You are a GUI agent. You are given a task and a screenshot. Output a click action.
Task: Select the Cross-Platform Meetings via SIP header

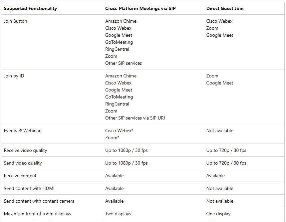coord(140,8)
